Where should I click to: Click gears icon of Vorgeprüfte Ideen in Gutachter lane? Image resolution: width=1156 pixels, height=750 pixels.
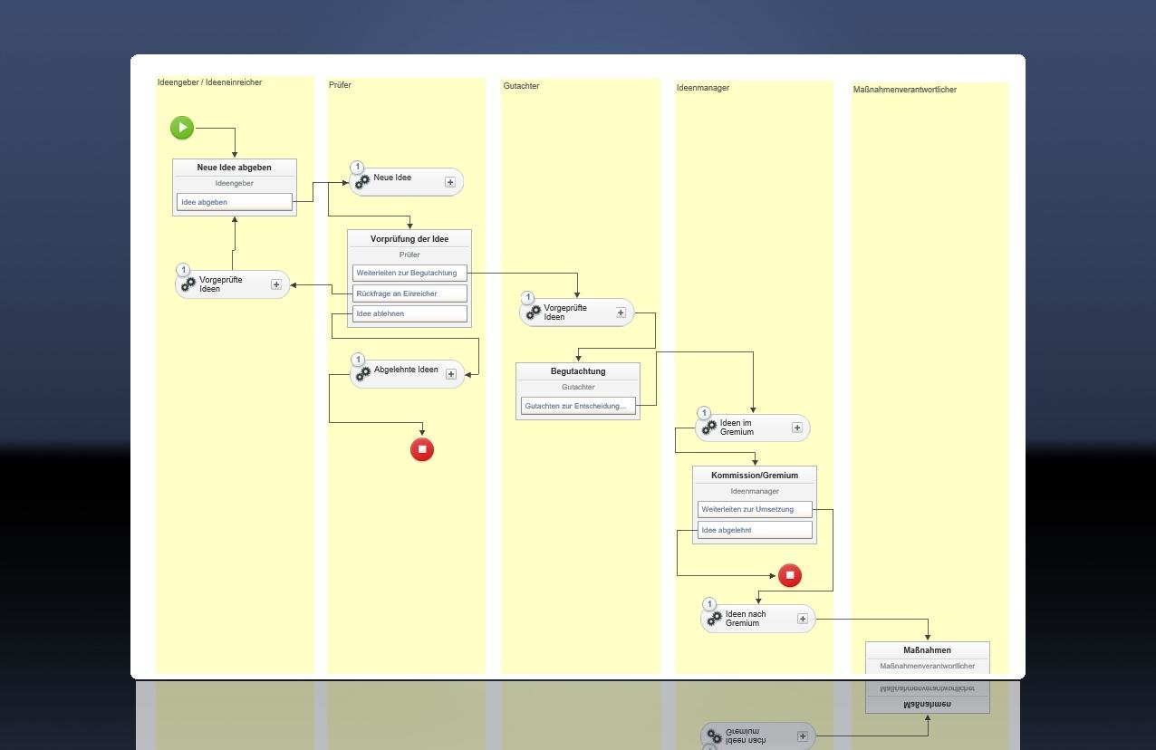pyautogui.click(x=534, y=312)
